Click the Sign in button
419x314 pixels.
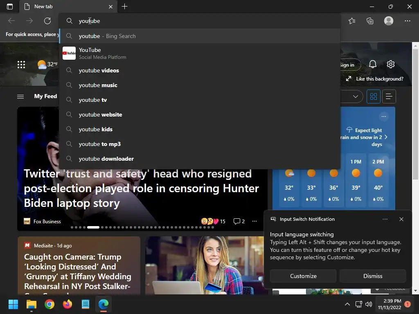(350, 65)
